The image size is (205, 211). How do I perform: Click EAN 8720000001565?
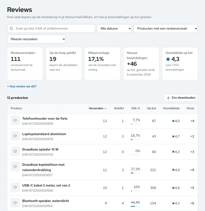point(38,190)
